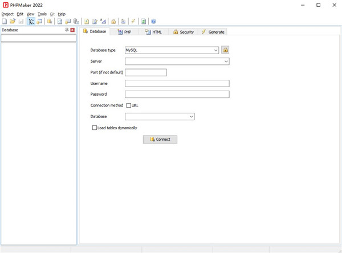This screenshot has height=253, width=342.
Task: Click the blue Help toolbar icon
Action: click(154, 21)
